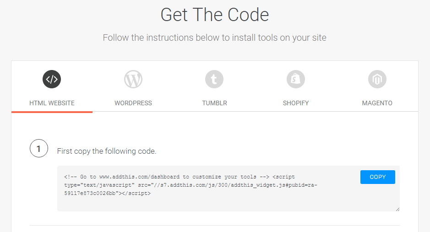The width and height of the screenshot is (430, 232).
Task: Pick the Shopify bag icon
Action: [x=296, y=80]
